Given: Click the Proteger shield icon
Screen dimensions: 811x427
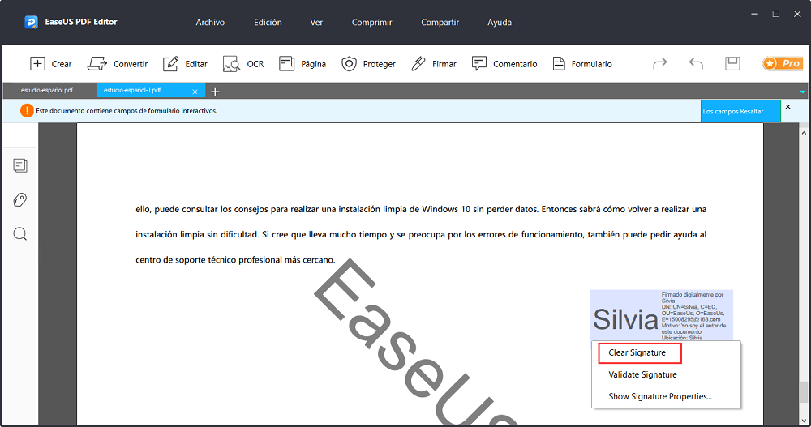Looking at the screenshot, I should coord(349,63).
